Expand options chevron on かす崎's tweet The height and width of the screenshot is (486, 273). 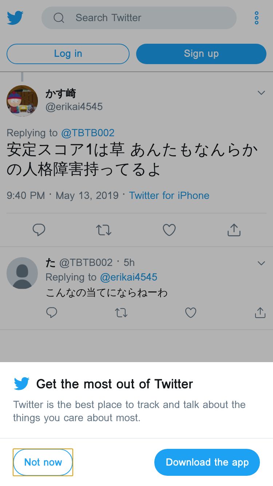(x=261, y=93)
